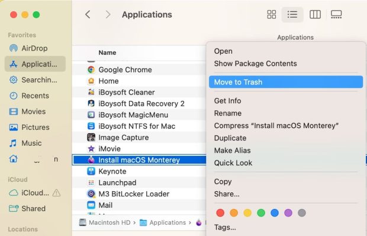This screenshot has height=236, width=367.
Task: Go back with the left chevron
Action: coord(88,15)
